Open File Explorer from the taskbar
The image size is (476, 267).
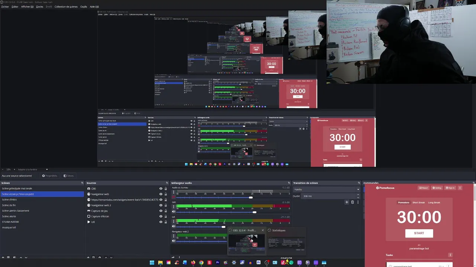(160, 263)
